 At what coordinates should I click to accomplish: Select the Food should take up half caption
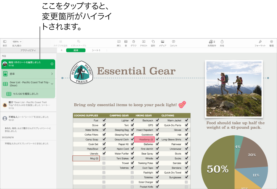tap(236, 125)
